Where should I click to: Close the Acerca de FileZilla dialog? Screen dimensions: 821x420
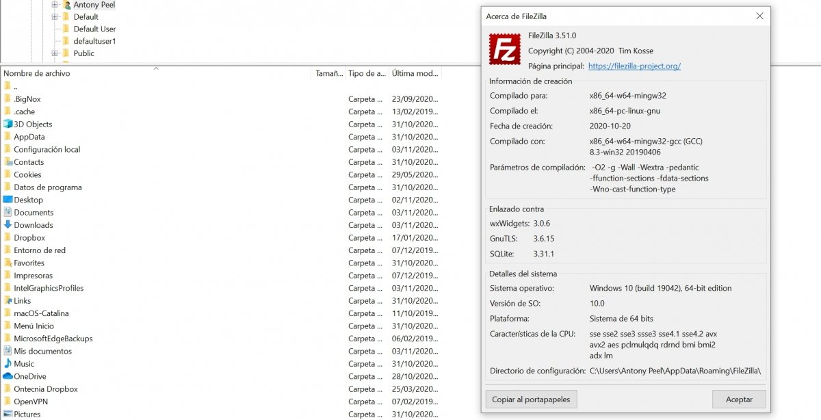[x=759, y=16]
